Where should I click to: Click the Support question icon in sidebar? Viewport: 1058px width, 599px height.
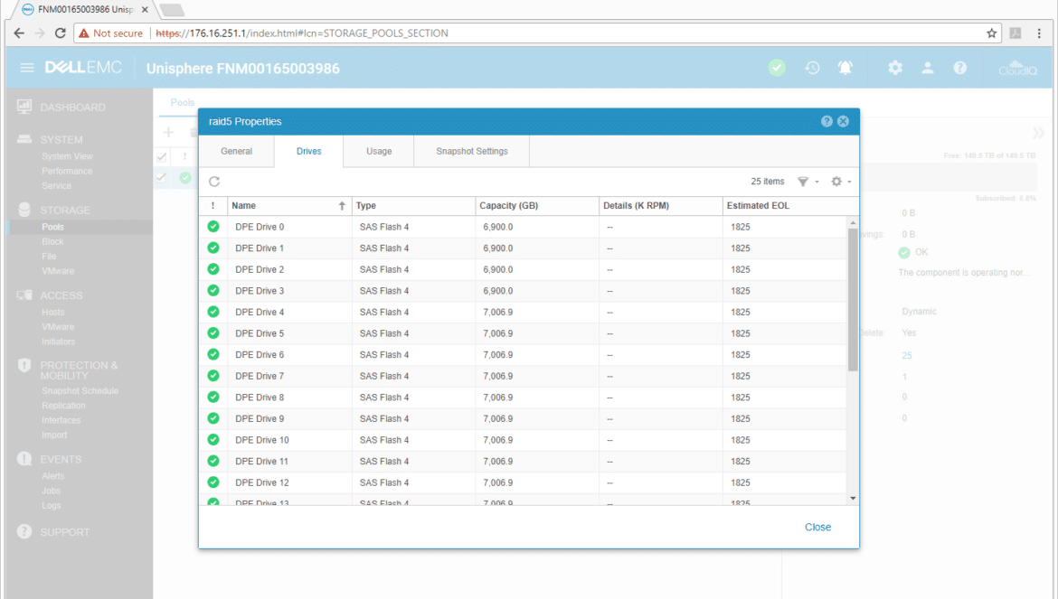pos(24,531)
